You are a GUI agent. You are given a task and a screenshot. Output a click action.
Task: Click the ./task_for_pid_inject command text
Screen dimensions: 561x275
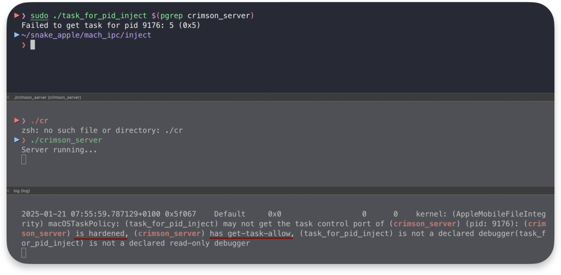[x=100, y=16]
